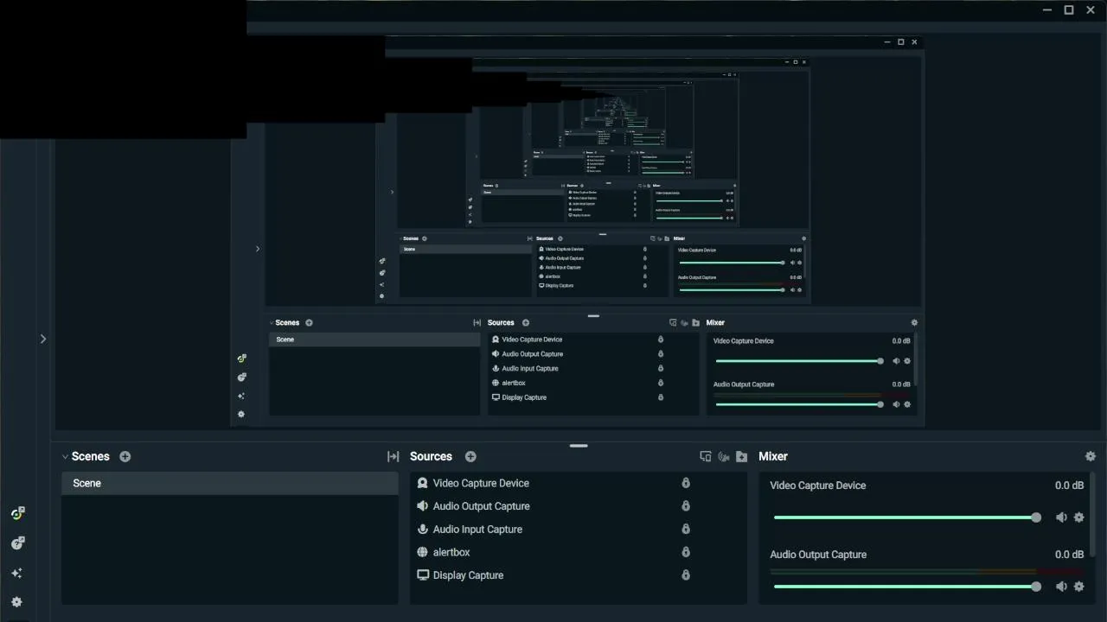Click the Display Capture preview canvas
This screenshot has width=1107, height=622.
pos(577,233)
